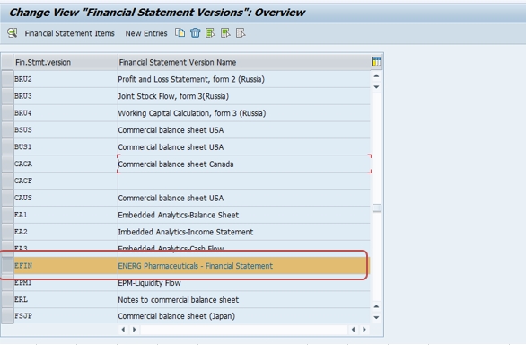Toggle the row selector for ERL
The image size is (526, 345).
tap(7, 300)
